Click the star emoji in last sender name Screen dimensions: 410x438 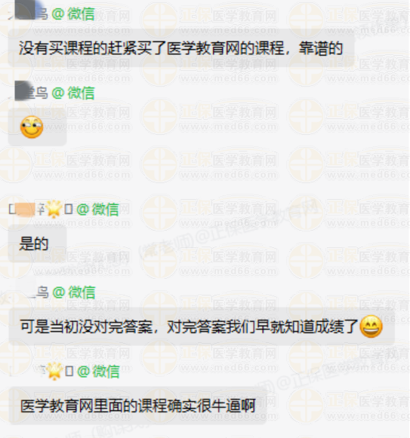click(54, 371)
